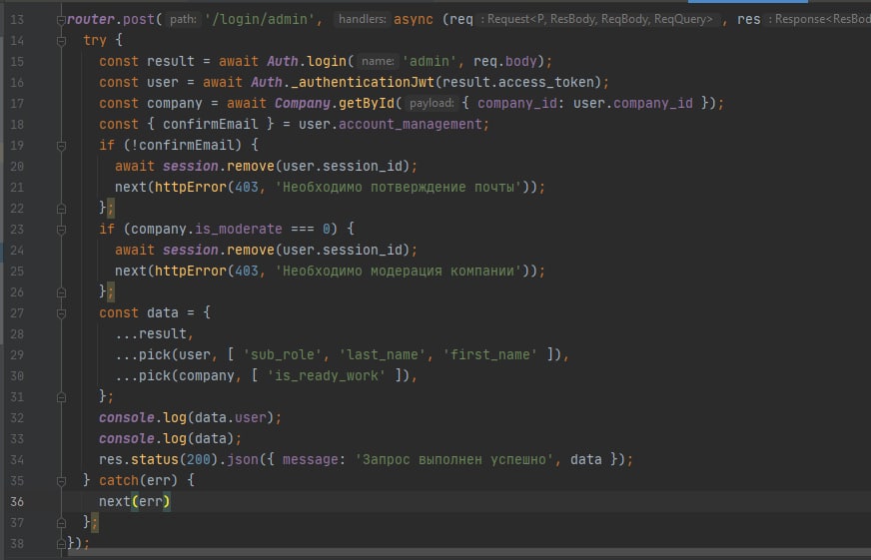Click the 'name:' parameter hint on line 15
The height and width of the screenshot is (560, 871).
(x=378, y=61)
